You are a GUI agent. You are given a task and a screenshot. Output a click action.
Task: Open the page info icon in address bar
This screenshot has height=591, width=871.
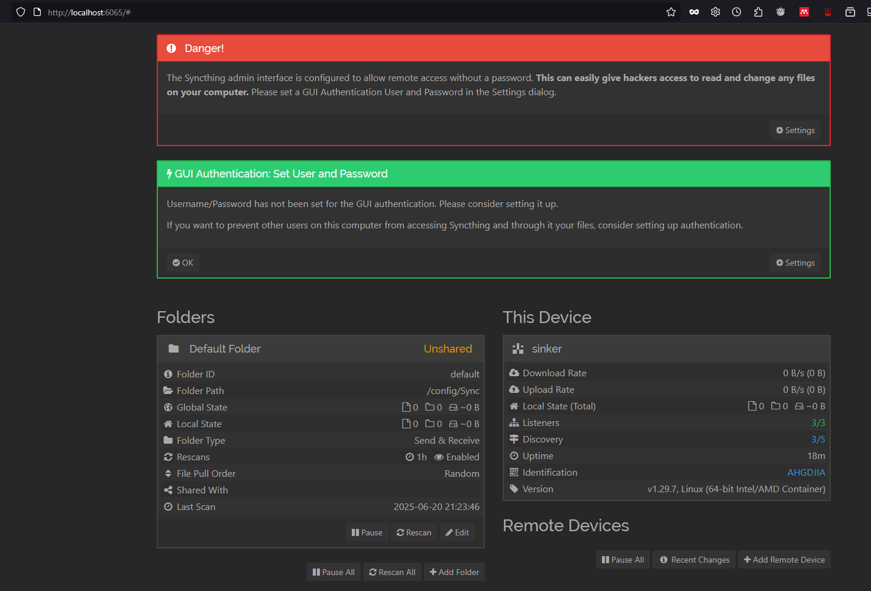37,12
